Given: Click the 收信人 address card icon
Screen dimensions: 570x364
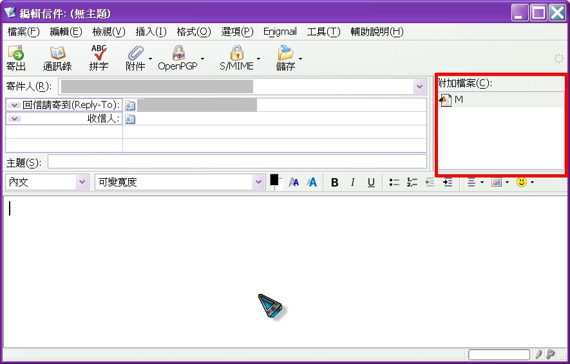Looking at the screenshot, I should 129,119.
